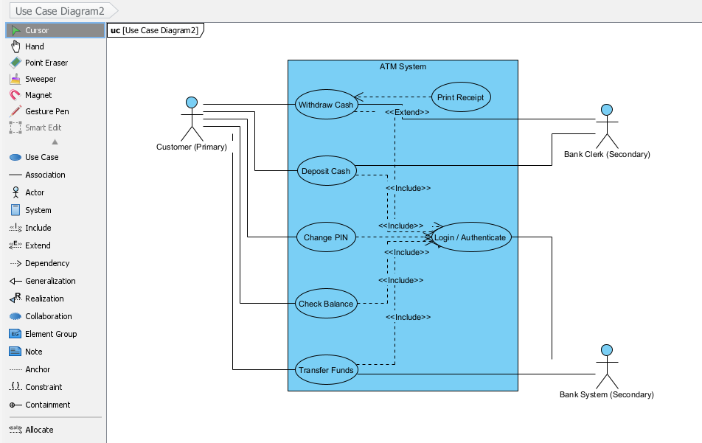This screenshot has width=702, height=443.
Task: Select the Bank Clerk (Secondary) actor figure
Action: pyautogui.click(x=607, y=126)
